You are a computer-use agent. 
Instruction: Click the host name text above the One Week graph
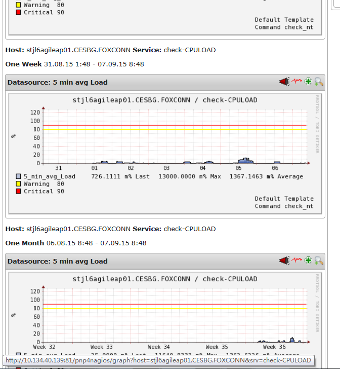click(78, 50)
